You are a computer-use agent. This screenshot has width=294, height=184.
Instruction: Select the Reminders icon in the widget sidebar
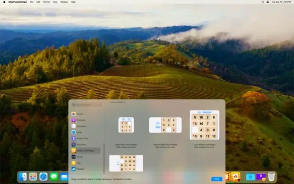(x=73, y=126)
